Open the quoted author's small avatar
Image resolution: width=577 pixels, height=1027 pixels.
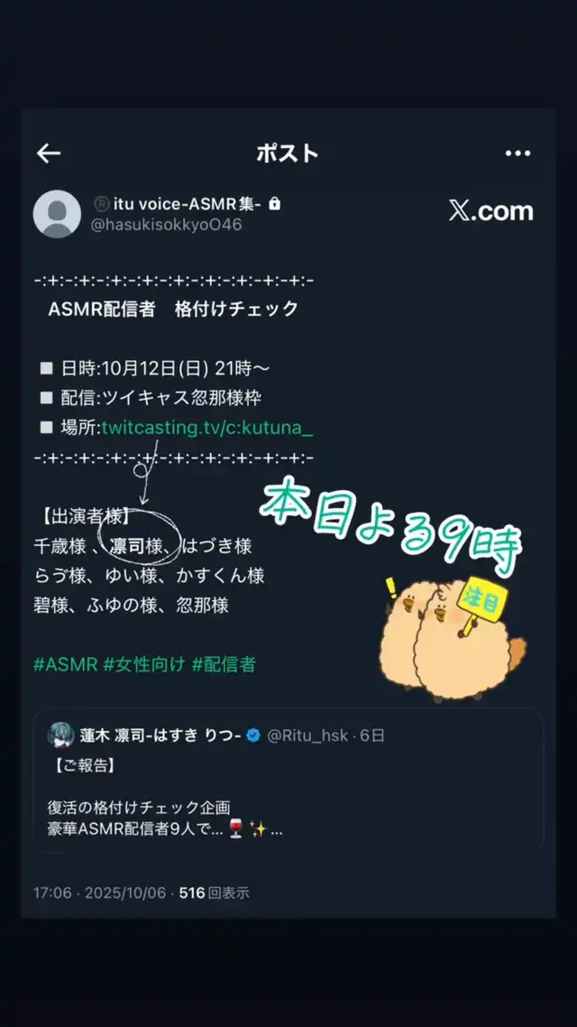tap(60, 736)
